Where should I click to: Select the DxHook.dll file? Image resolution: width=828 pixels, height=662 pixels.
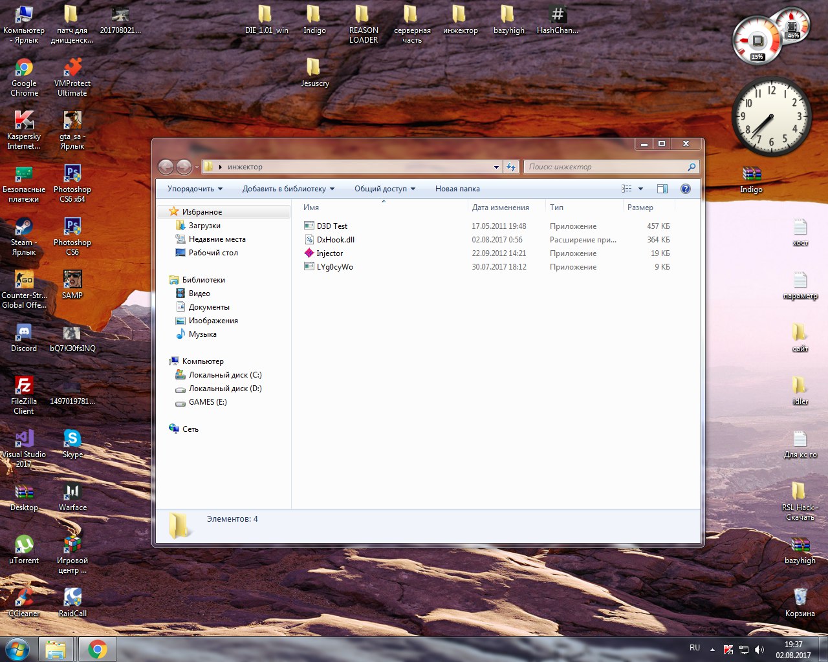pyautogui.click(x=335, y=240)
